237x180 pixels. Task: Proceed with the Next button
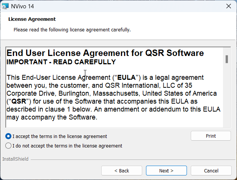tap(166, 171)
